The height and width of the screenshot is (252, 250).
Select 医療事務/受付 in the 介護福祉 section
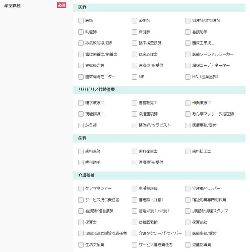pos(187,233)
